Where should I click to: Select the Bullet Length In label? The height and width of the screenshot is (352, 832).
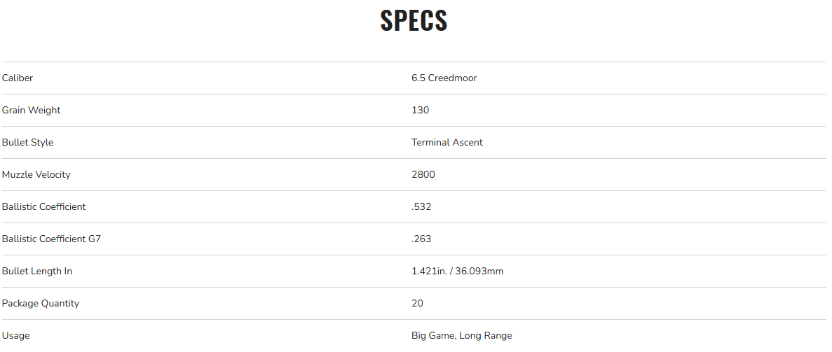coord(36,272)
